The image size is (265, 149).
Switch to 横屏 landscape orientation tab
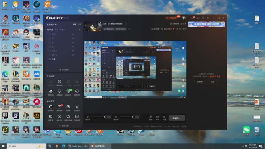coord(75,24)
